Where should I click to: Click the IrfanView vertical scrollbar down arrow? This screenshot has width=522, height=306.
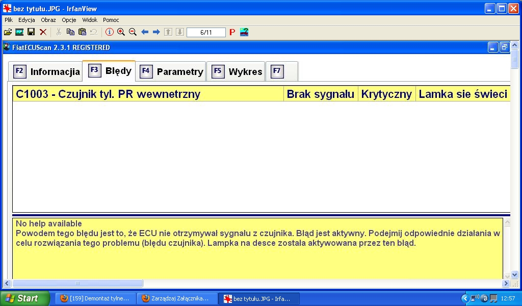(x=515, y=275)
